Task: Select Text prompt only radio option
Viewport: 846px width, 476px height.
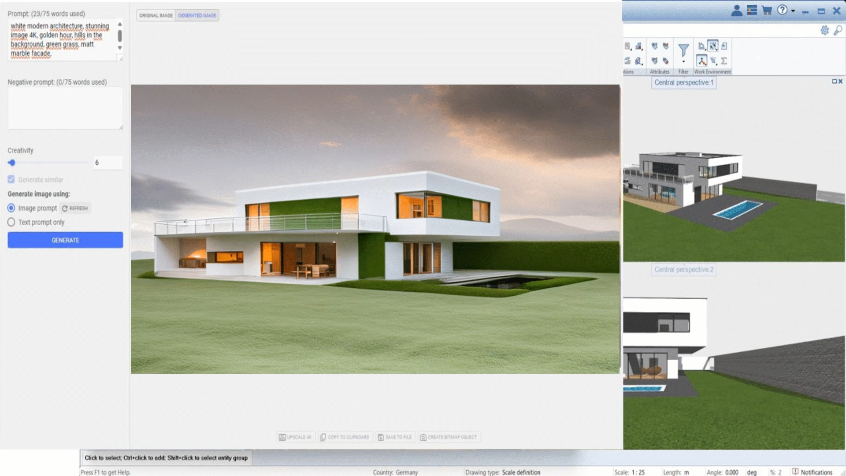Action: point(11,222)
